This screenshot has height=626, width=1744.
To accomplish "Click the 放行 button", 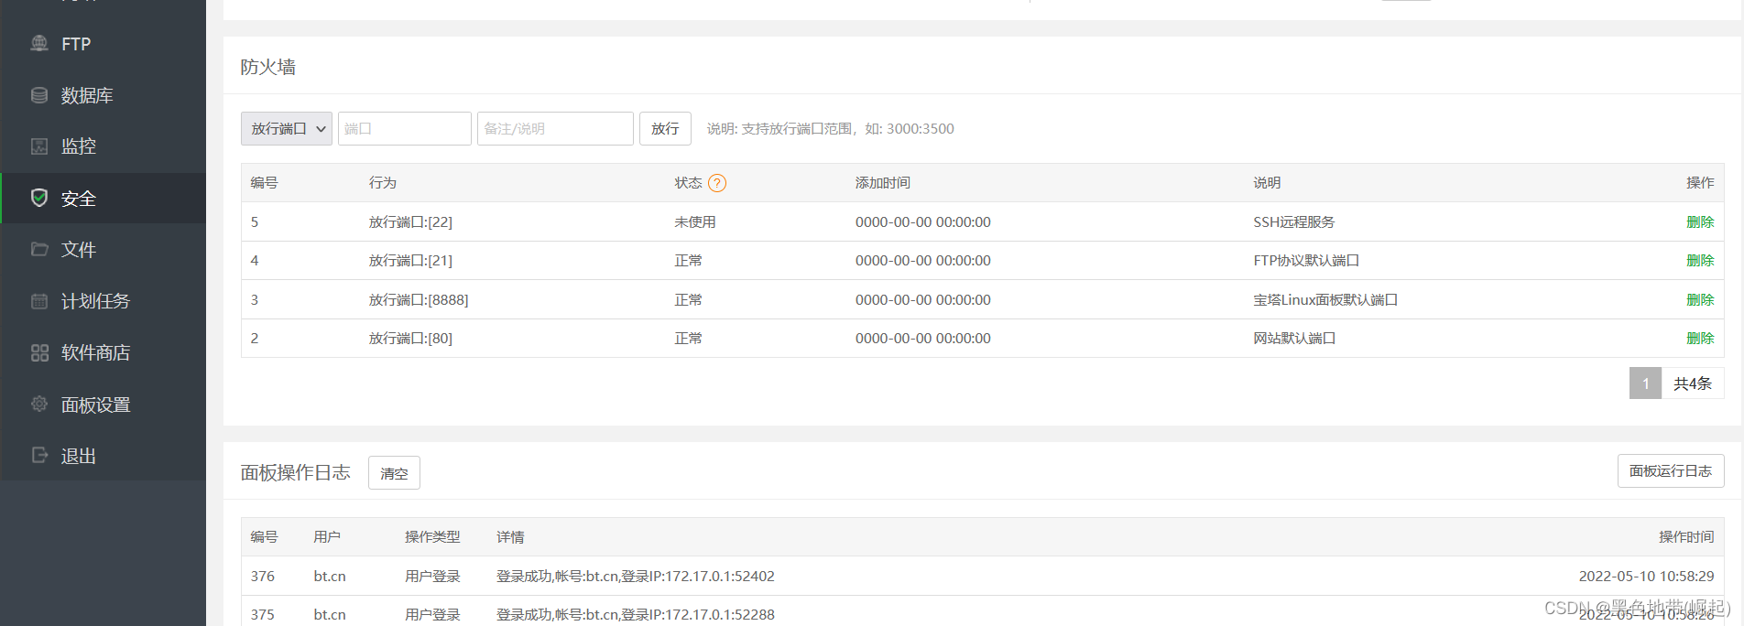I will click(x=665, y=129).
